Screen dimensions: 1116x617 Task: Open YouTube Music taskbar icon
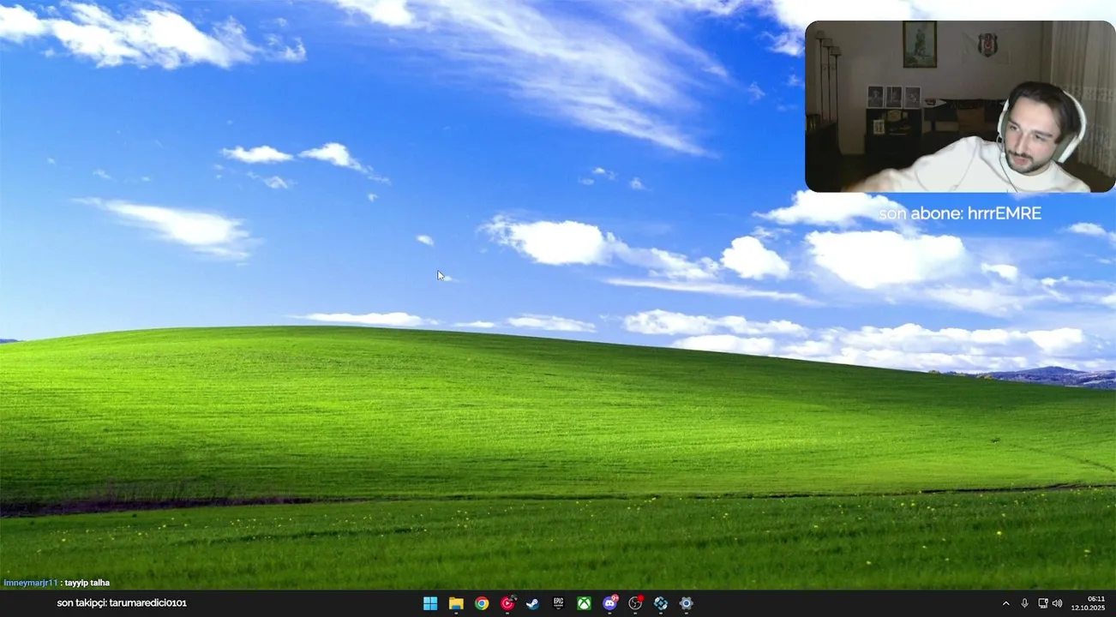pos(507,603)
